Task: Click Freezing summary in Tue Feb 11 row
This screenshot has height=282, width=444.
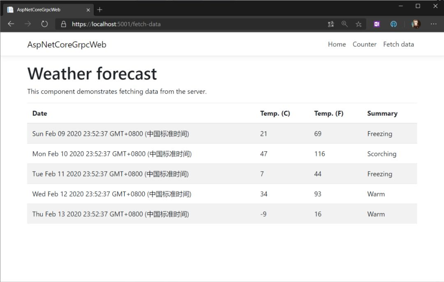Action: pyautogui.click(x=380, y=174)
